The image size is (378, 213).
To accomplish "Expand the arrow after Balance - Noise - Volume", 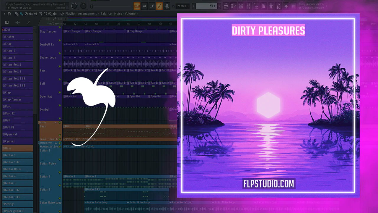I will [138, 14].
